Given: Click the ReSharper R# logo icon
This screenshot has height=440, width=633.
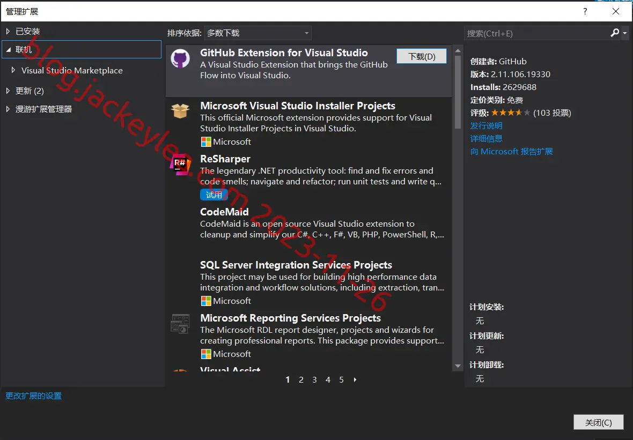Looking at the screenshot, I should click(180, 164).
